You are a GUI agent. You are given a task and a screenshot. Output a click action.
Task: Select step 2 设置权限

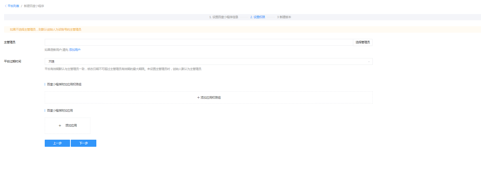coord(257,17)
